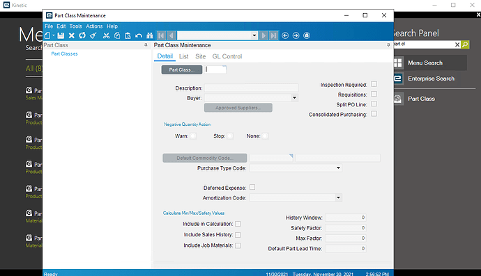Clear the search panel text with X

[457, 44]
